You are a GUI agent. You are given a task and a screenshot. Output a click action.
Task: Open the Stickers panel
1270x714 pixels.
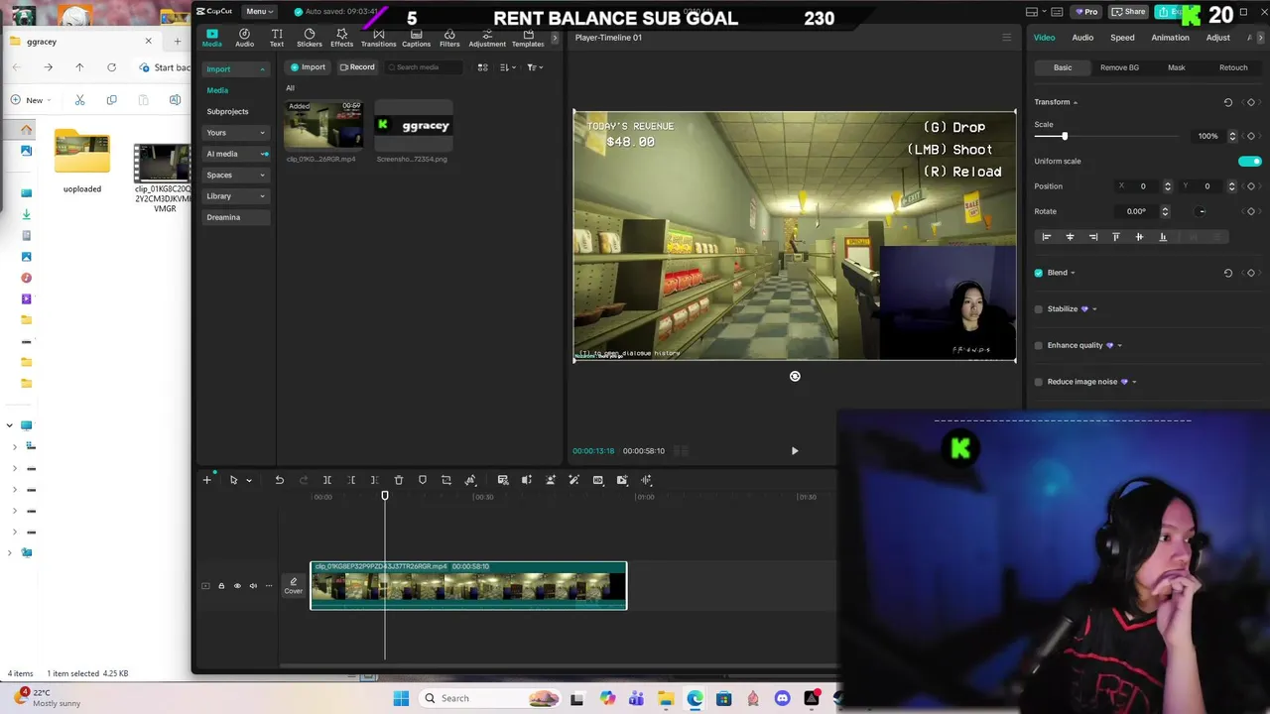(310, 38)
